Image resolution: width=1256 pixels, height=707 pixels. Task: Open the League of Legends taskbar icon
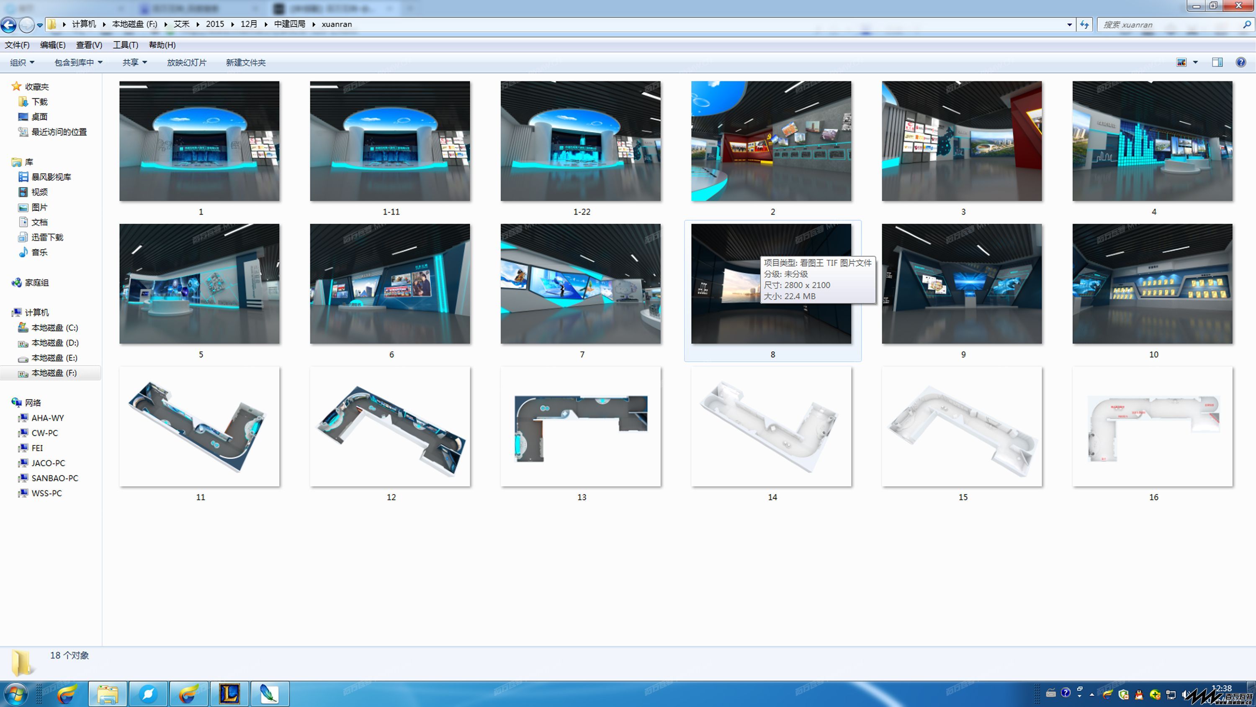[229, 694]
